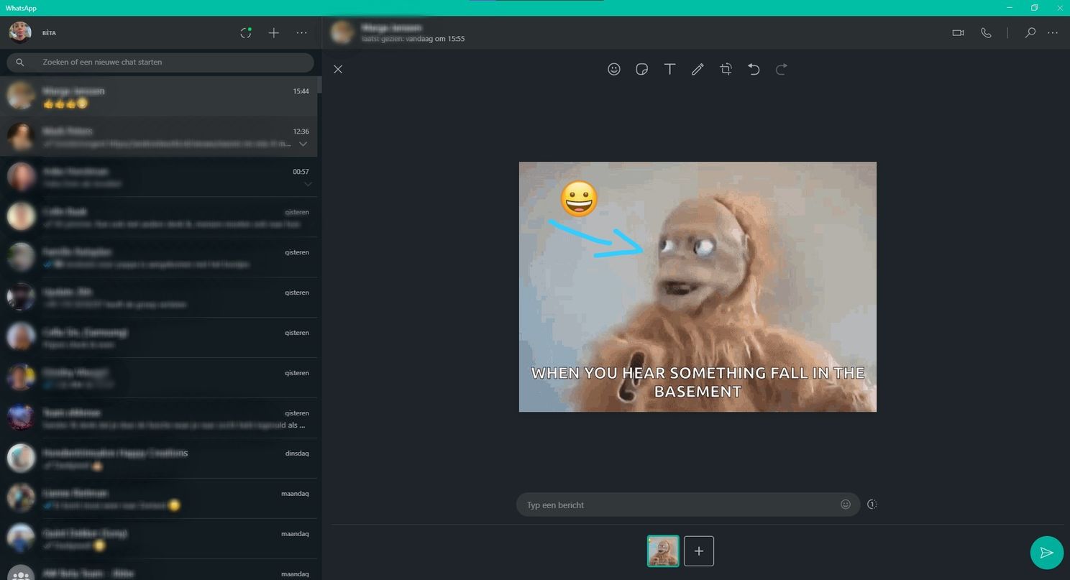Open the emoji picker in the editor toolbar

tap(613, 69)
